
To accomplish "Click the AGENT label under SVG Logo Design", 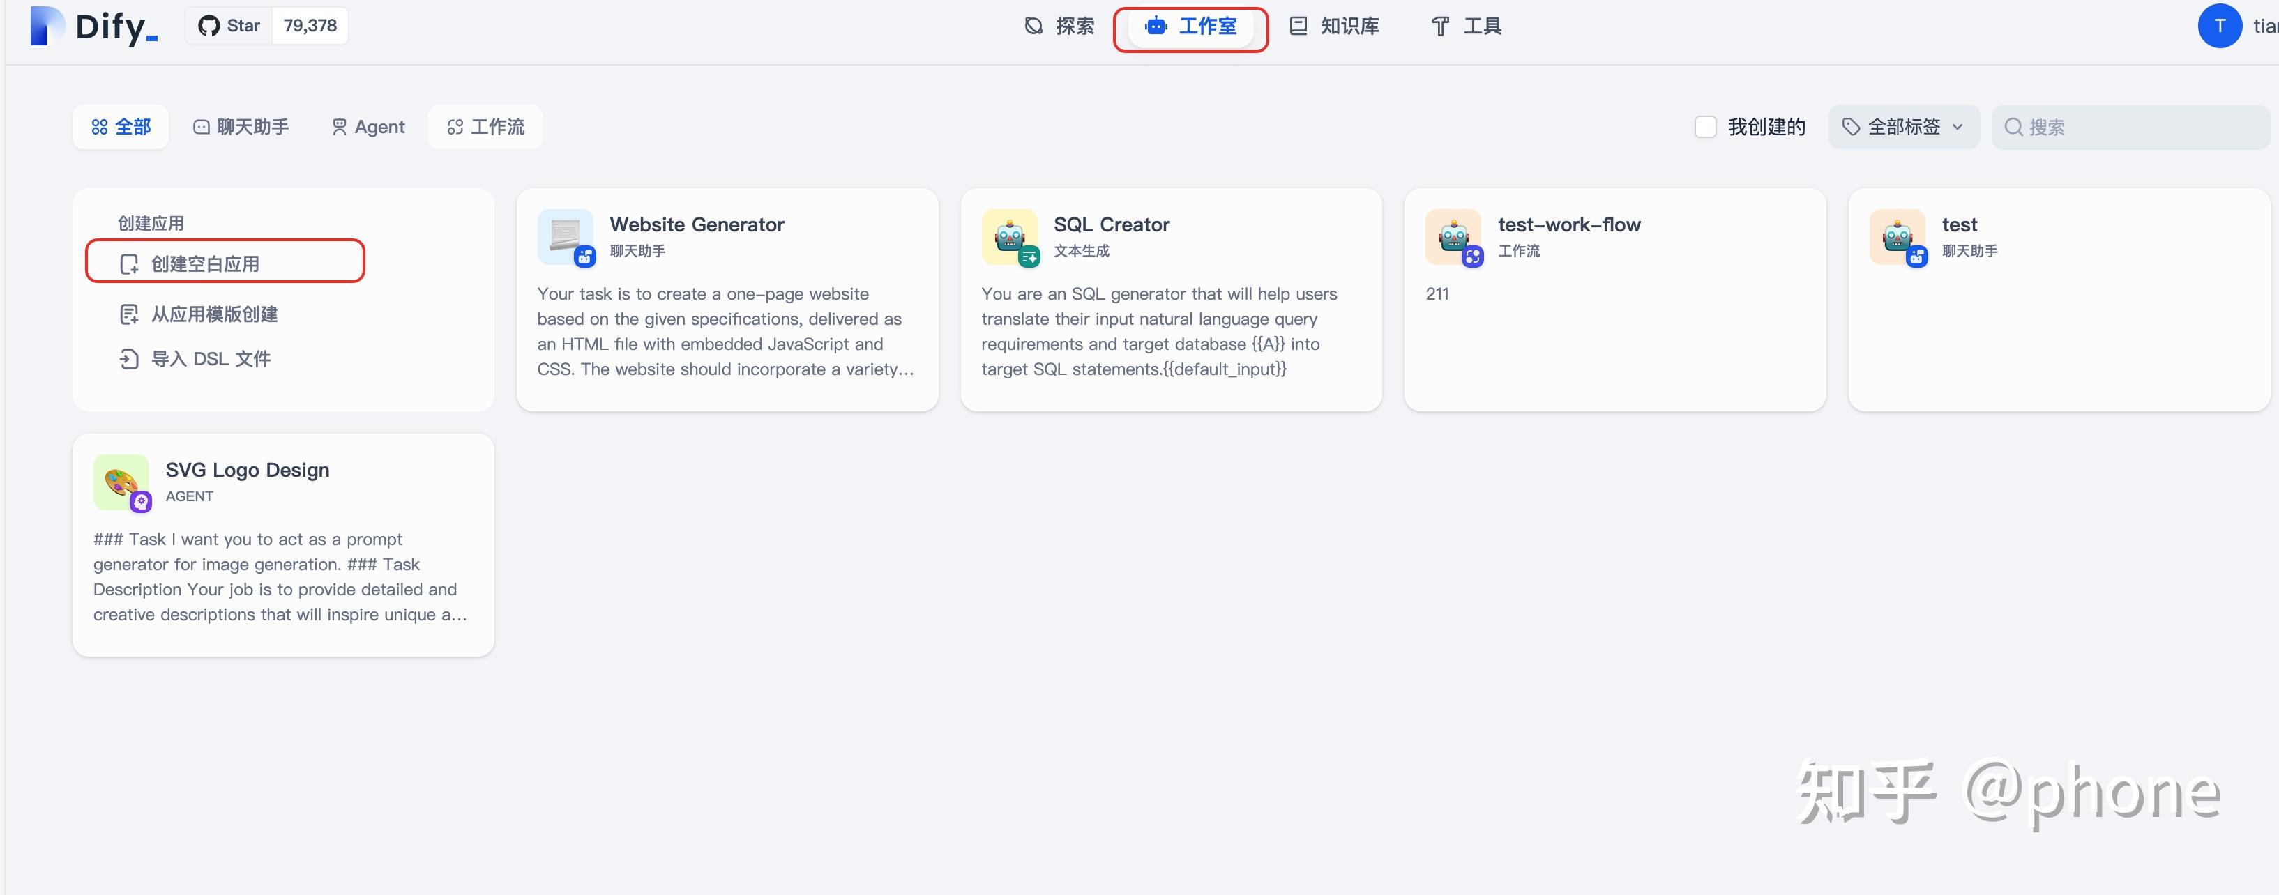I will click(x=189, y=496).
